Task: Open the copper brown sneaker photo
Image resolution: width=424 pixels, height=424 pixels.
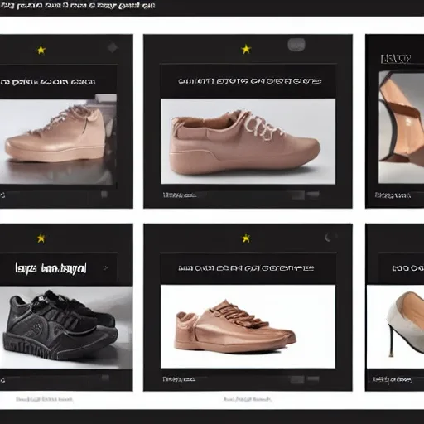Action: [248, 326]
